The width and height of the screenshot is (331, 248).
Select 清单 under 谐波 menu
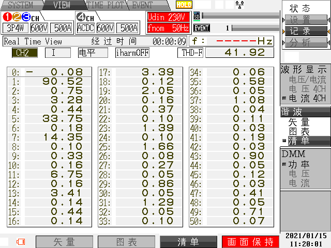309,141
